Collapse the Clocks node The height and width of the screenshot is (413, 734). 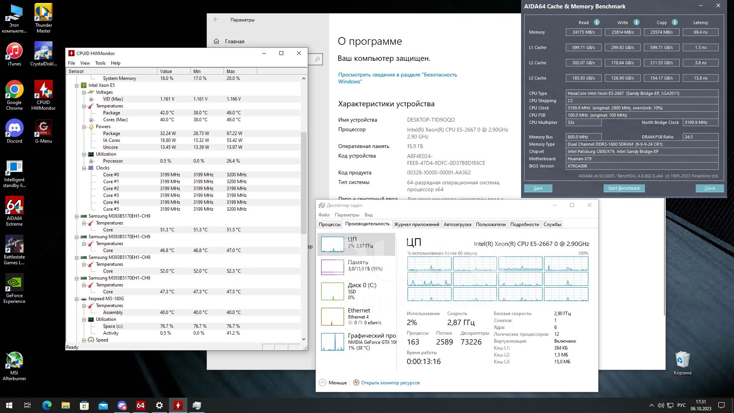click(84, 168)
